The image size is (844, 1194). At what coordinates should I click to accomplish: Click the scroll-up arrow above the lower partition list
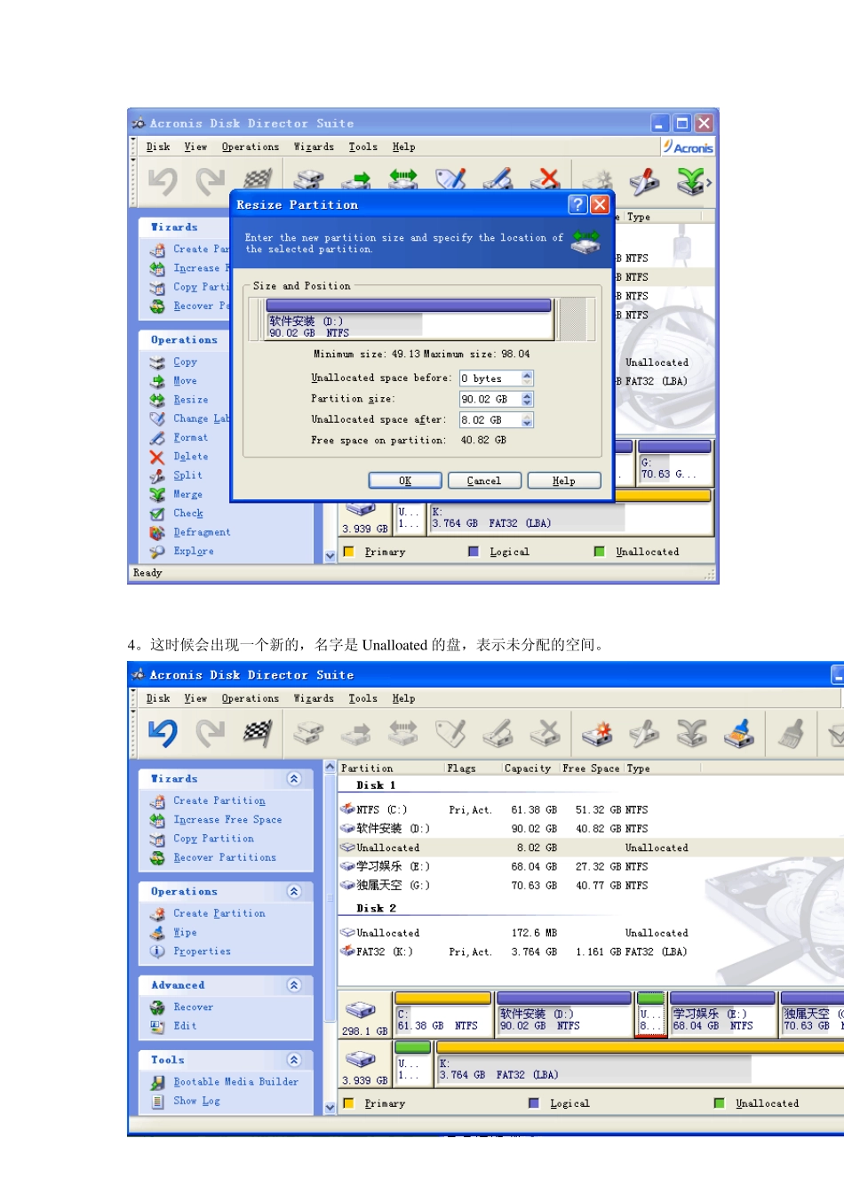point(330,767)
